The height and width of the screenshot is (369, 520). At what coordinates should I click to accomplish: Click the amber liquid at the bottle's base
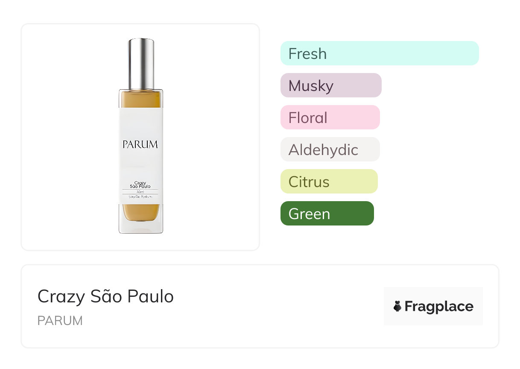pyautogui.click(x=140, y=213)
